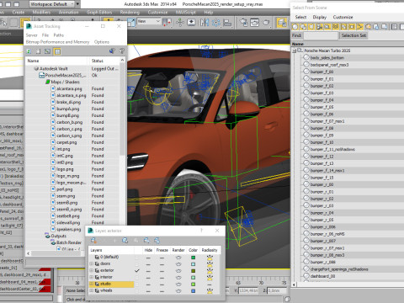Open the MAXScript menu
This screenshot has height=303, width=404.
[186, 13]
